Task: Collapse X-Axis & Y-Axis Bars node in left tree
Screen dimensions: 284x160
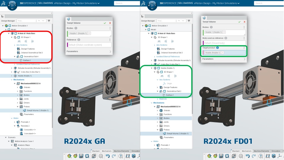Action: tap(9, 33)
